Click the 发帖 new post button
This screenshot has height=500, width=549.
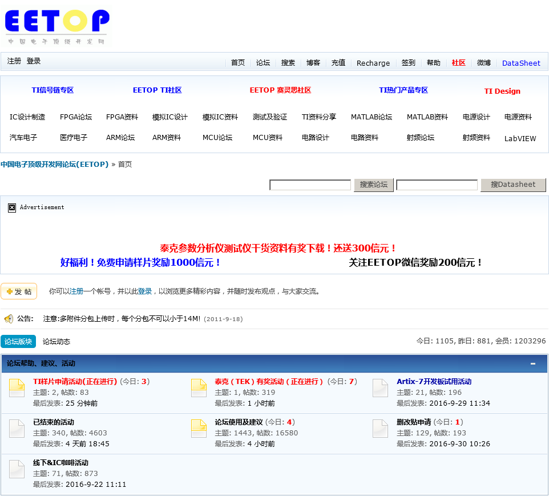[x=19, y=291]
